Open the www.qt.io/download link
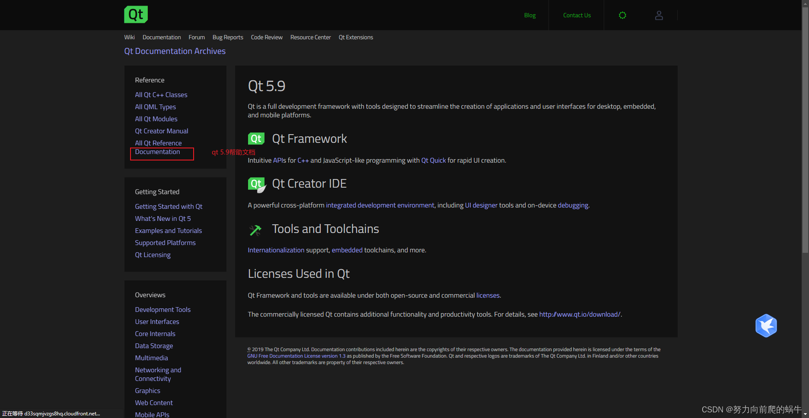Screen dimensions: 809x418 [x=580, y=314]
